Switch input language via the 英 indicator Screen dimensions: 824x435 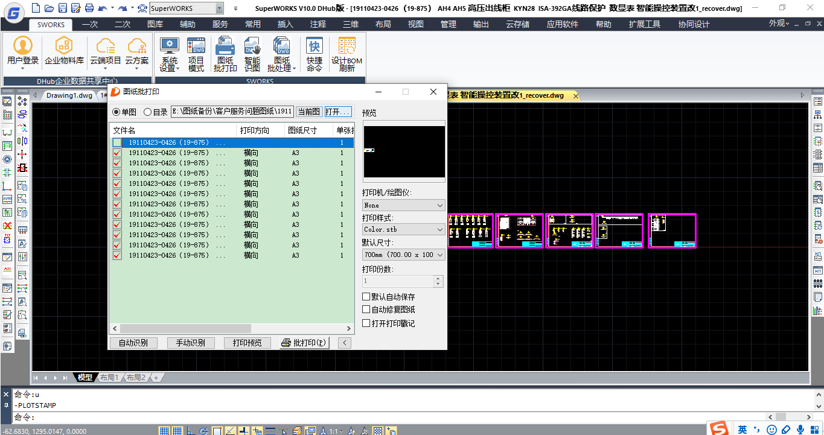coord(742,429)
